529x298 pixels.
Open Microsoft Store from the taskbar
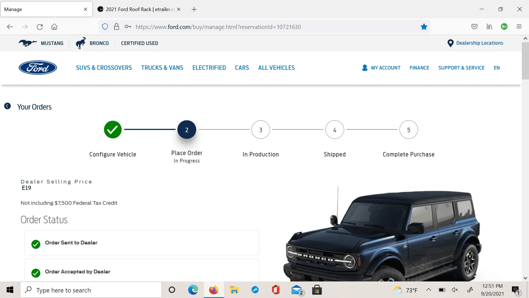(x=317, y=290)
